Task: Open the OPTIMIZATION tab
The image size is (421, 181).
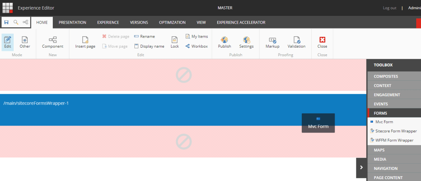Action: pos(172,23)
